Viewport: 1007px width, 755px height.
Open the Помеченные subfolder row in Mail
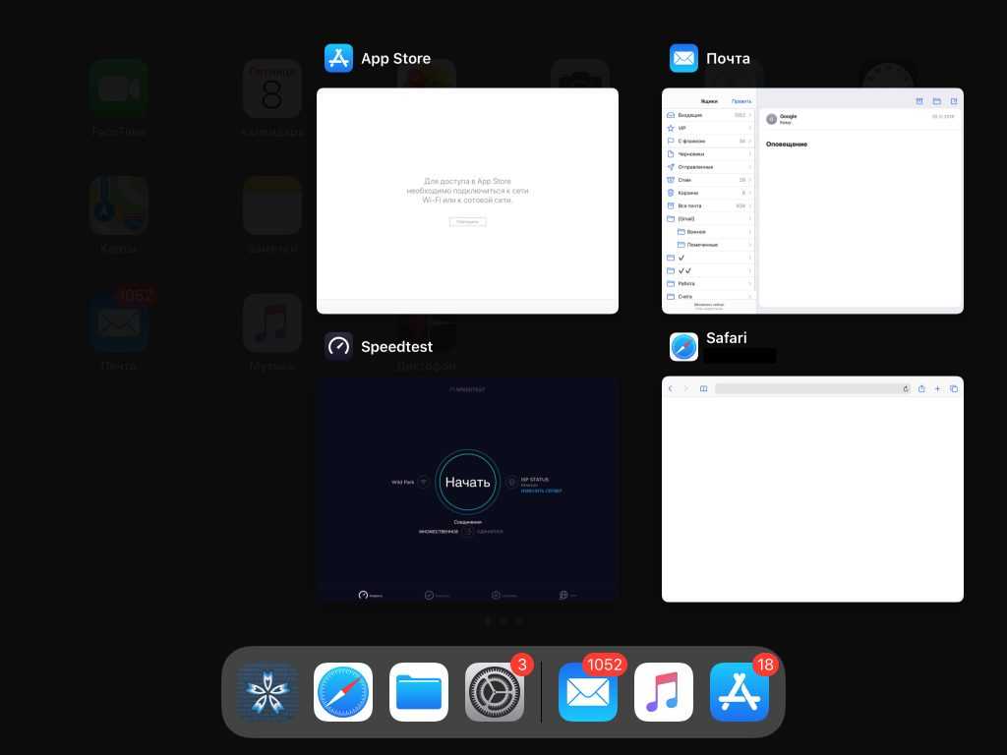pos(709,245)
